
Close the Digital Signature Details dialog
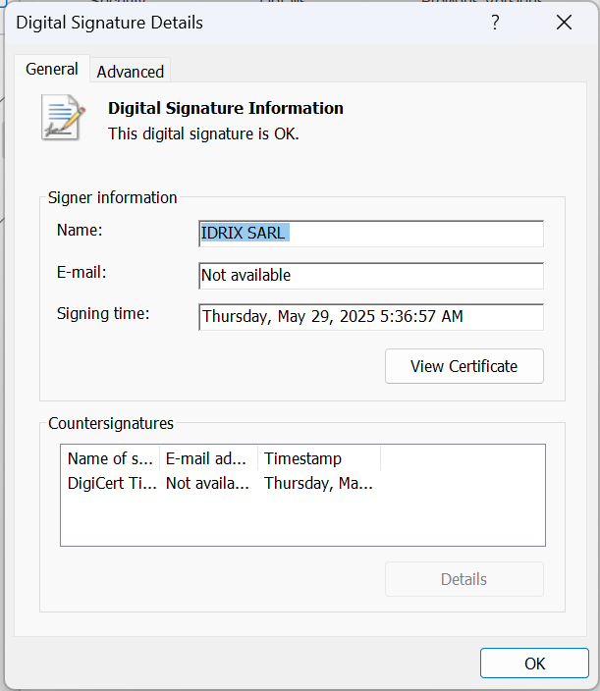click(564, 23)
